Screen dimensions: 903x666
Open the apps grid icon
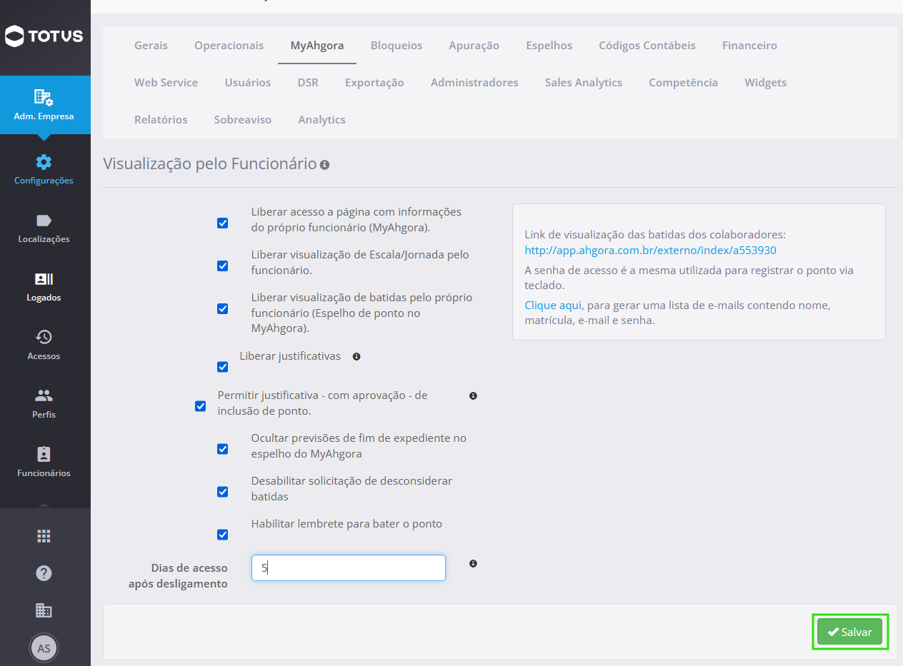point(44,536)
